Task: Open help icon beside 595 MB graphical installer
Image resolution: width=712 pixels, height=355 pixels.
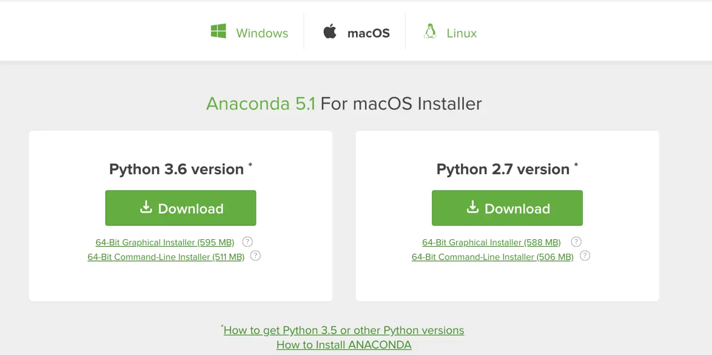Action: 247,242
